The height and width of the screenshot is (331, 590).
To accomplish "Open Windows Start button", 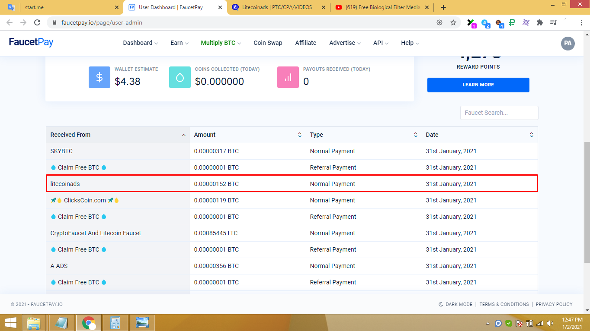I will (x=11, y=323).
